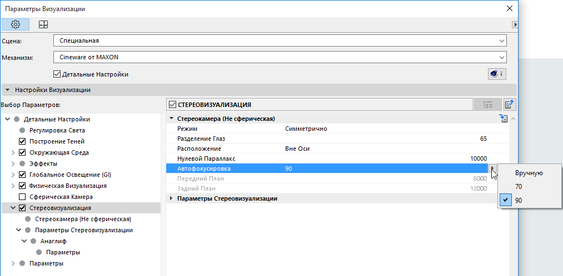
Task: Select Параметры item under Анаглиф
Action: pos(63,252)
